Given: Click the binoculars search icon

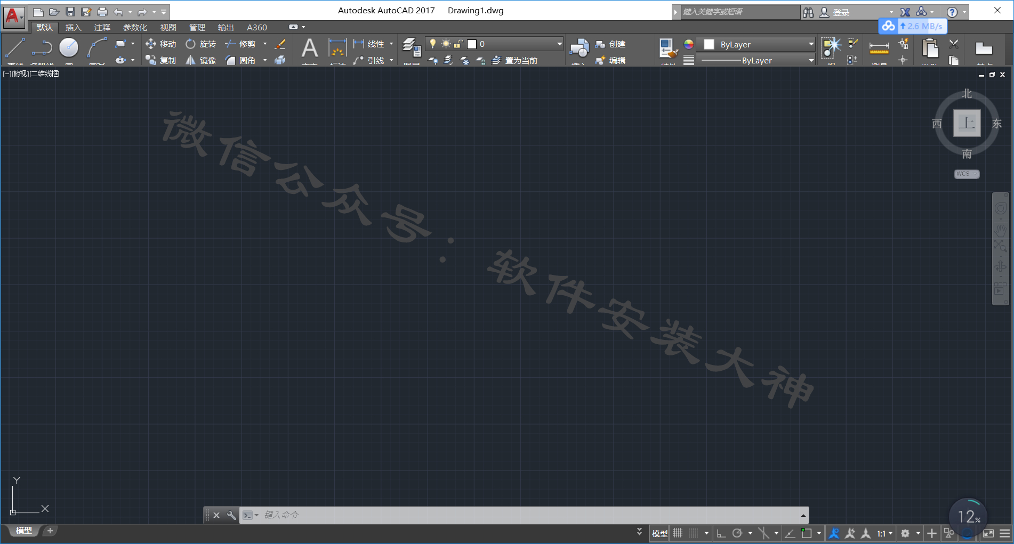Looking at the screenshot, I should coord(808,12).
